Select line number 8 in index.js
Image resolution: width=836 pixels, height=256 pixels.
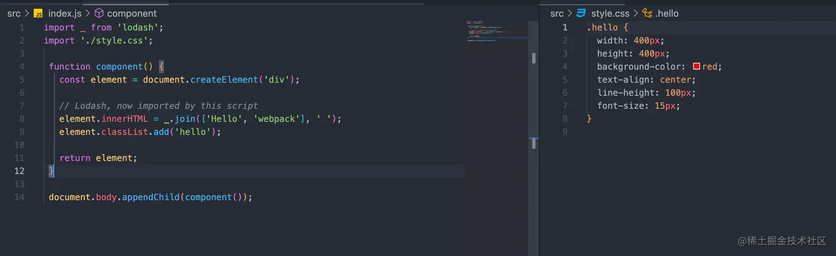tap(22, 118)
